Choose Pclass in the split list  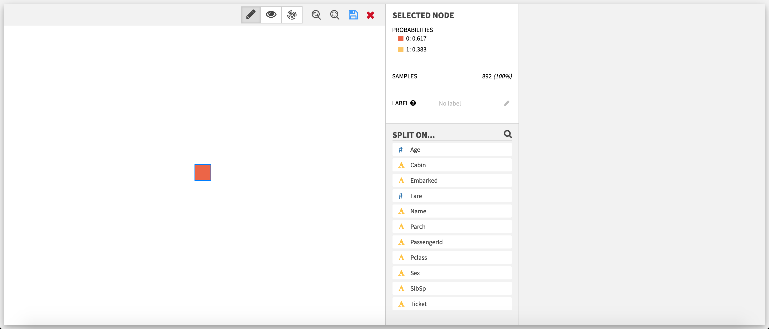tap(452, 258)
